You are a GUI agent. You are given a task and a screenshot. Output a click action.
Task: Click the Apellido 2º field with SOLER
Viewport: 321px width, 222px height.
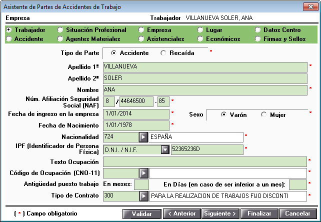coord(205,78)
